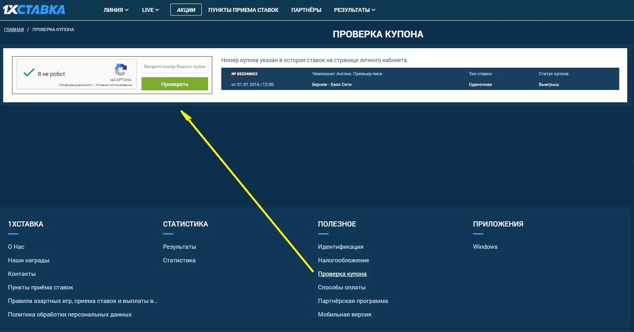This screenshot has width=634, height=332.
Task: Open the footer 'Результаты' link
Action: pos(179,247)
